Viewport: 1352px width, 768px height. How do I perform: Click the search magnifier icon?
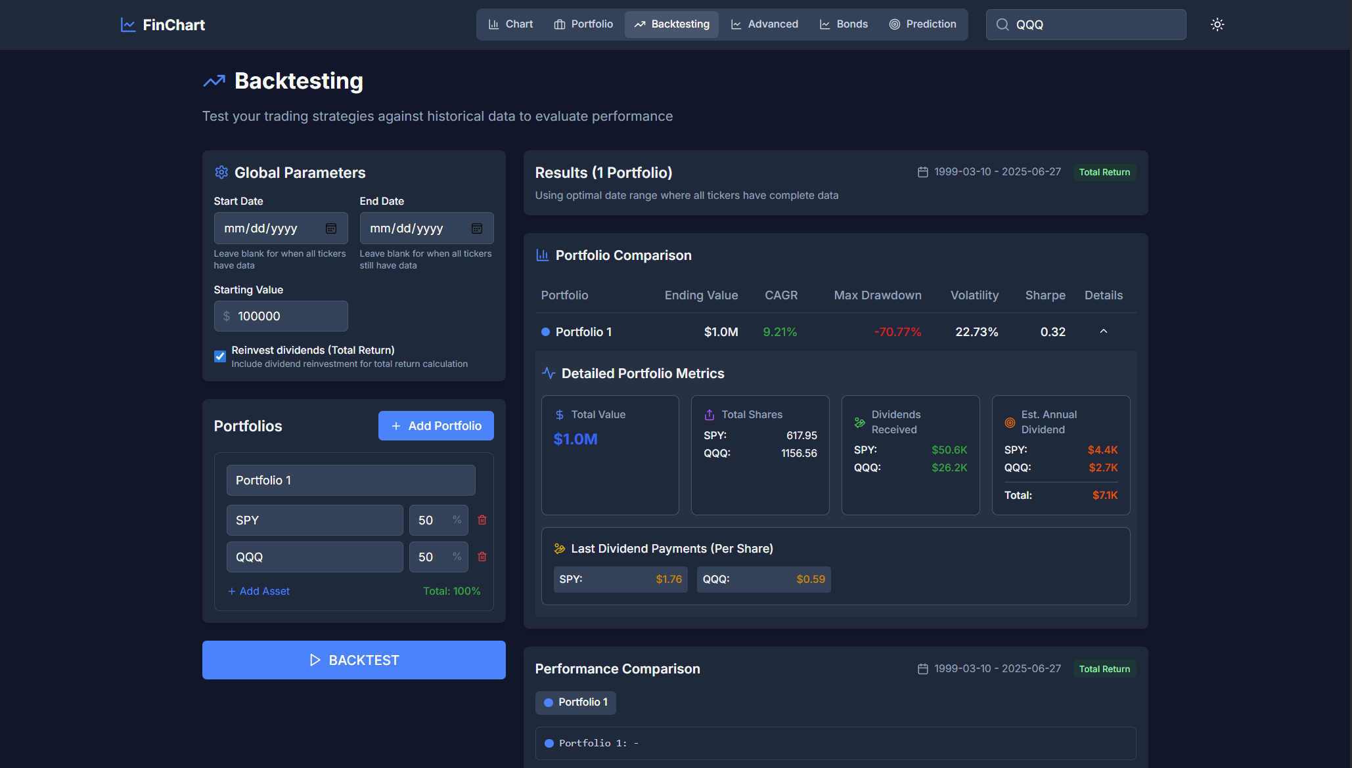pos(1003,24)
